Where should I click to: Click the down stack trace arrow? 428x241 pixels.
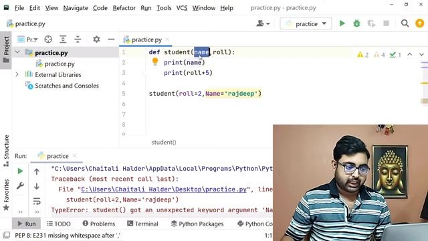37,186
